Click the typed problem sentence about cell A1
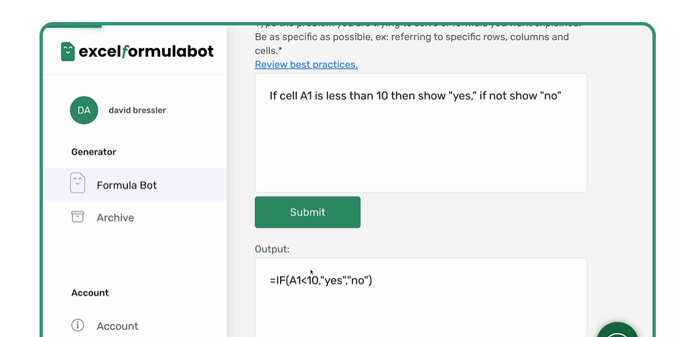The image size is (694, 337). pyautogui.click(x=415, y=96)
